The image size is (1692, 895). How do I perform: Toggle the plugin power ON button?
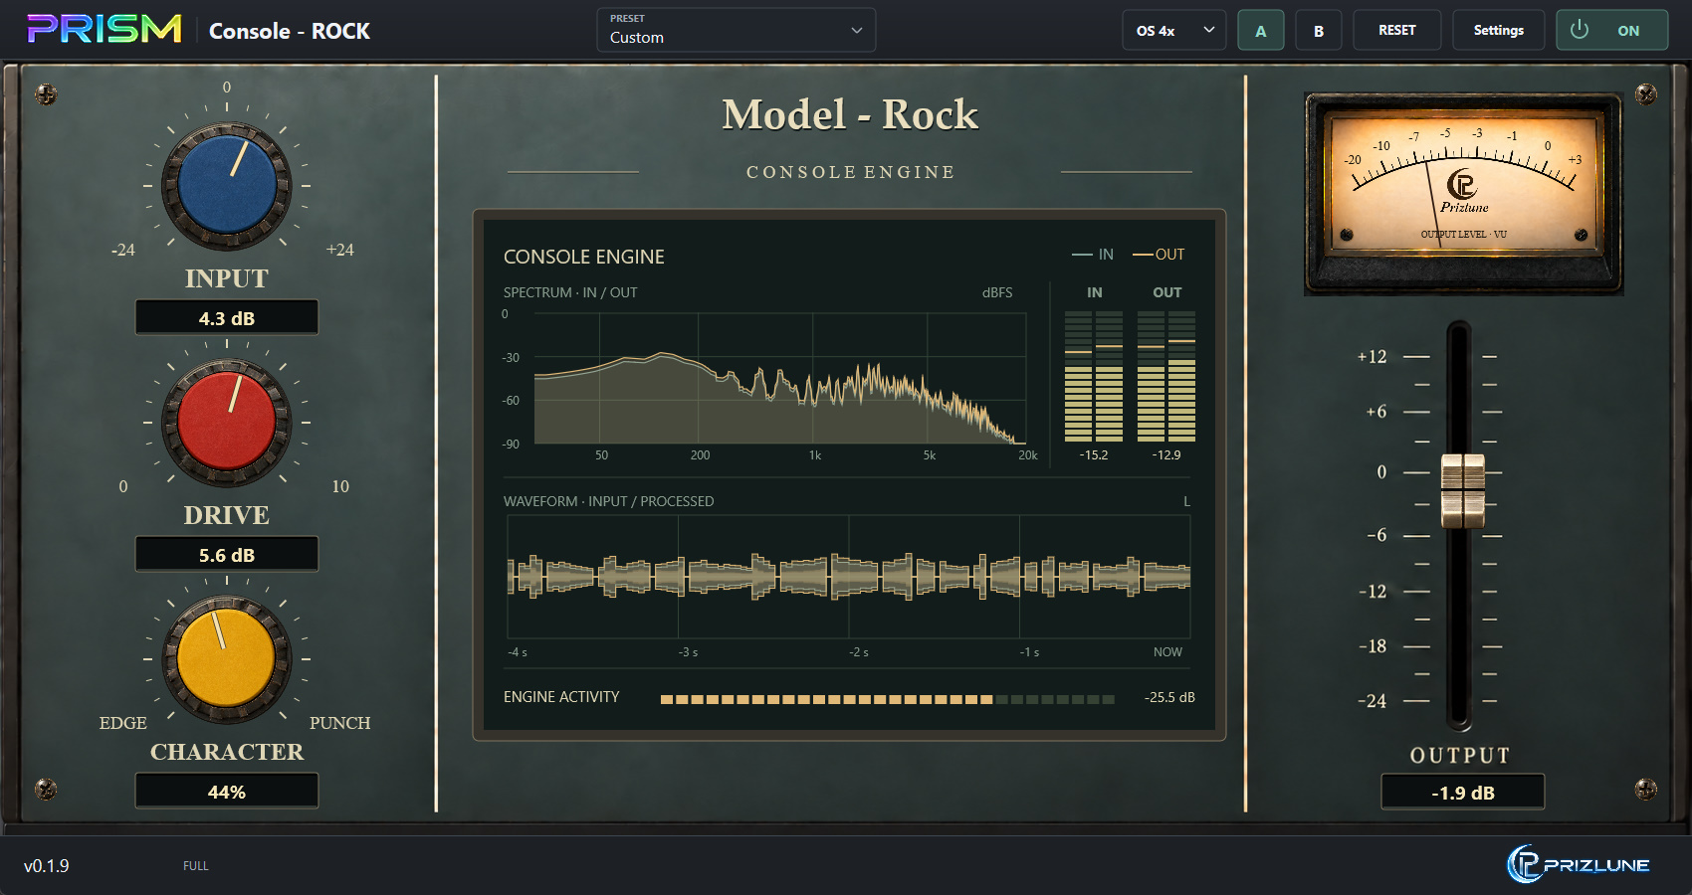coord(1611,30)
